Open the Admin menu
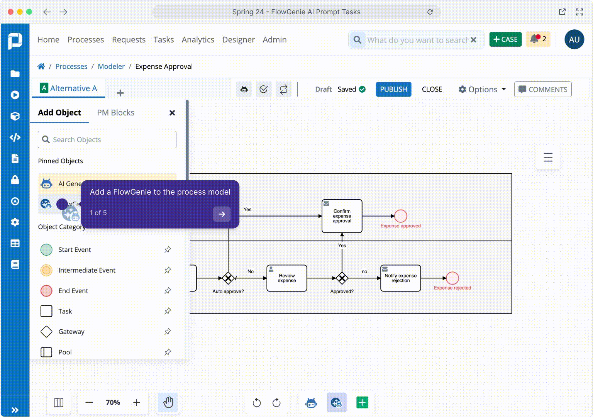The height and width of the screenshot is (417, 593). (x=274, y=39)
